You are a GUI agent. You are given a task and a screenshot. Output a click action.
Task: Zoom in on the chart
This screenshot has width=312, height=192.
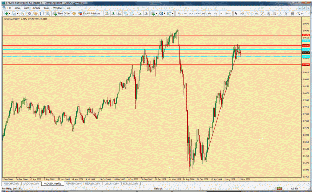(126, 14)
